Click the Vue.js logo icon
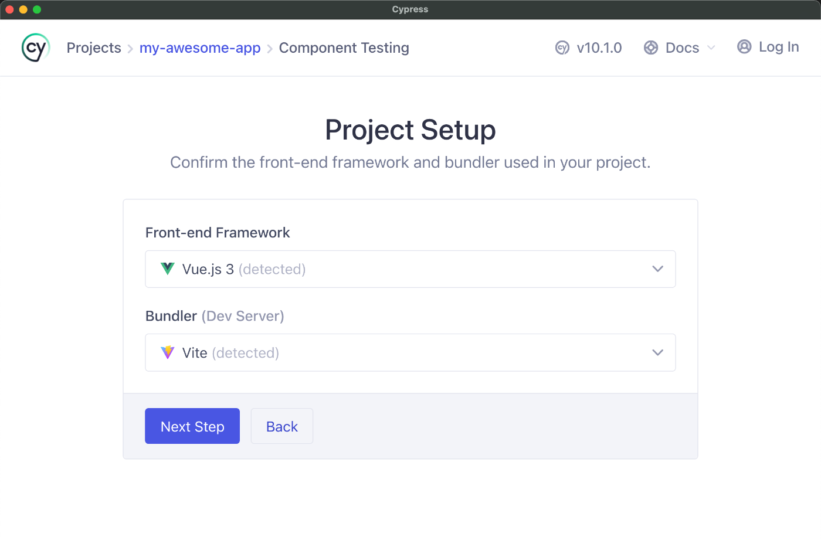This screenshot has width=821, height=540. point(168,269)
